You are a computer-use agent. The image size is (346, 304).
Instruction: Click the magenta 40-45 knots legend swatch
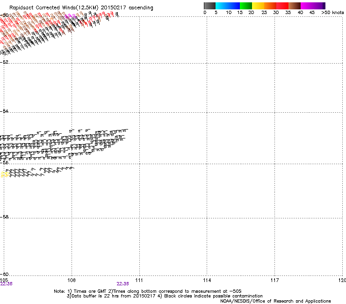(x=307, y=6)
